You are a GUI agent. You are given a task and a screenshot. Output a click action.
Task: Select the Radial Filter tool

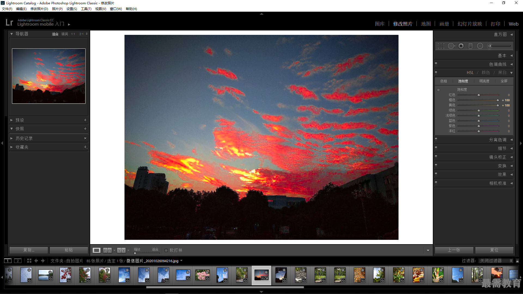(480, 46)
